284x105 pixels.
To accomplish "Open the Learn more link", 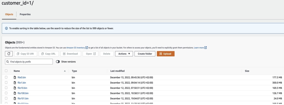I will [x=199, y=48].
